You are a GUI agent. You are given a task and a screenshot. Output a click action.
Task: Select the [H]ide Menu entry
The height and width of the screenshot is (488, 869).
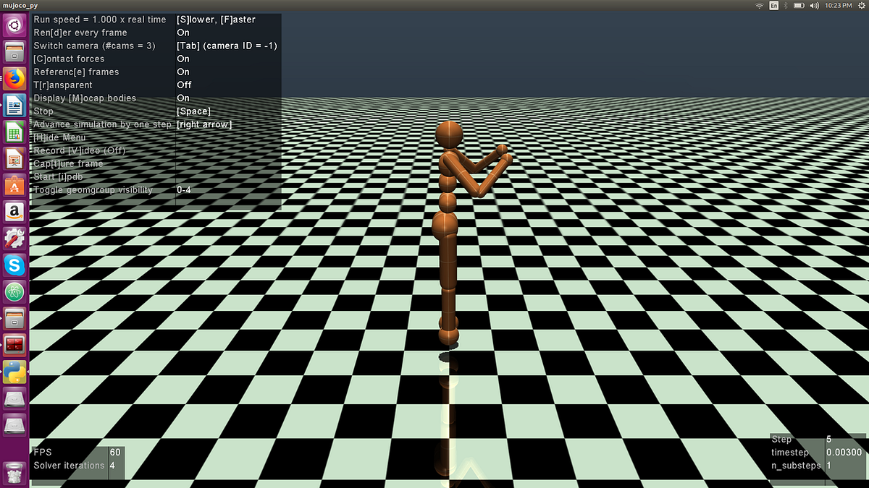[x=58, y=137]
